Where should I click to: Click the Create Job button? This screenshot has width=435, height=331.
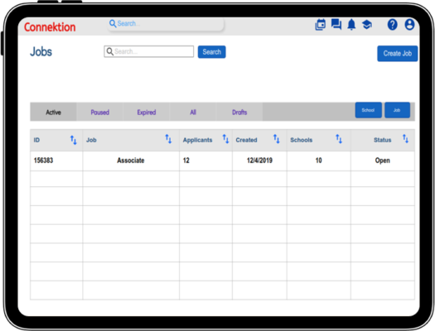tap(397, 54)
